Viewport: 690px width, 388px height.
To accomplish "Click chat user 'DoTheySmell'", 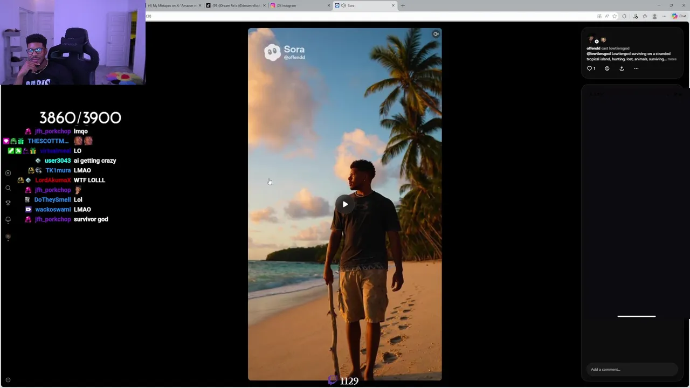I will point(53,200).
